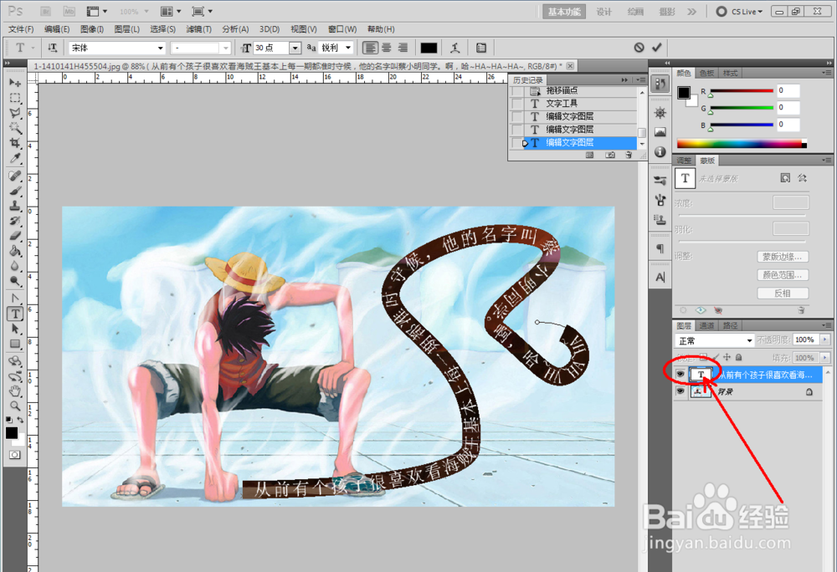
Task: Open the 滤镜(T) menu
Action: [x=198, y=28]
